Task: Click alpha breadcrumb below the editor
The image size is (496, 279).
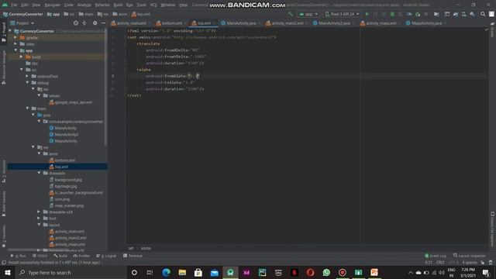Action: point(146,248)
